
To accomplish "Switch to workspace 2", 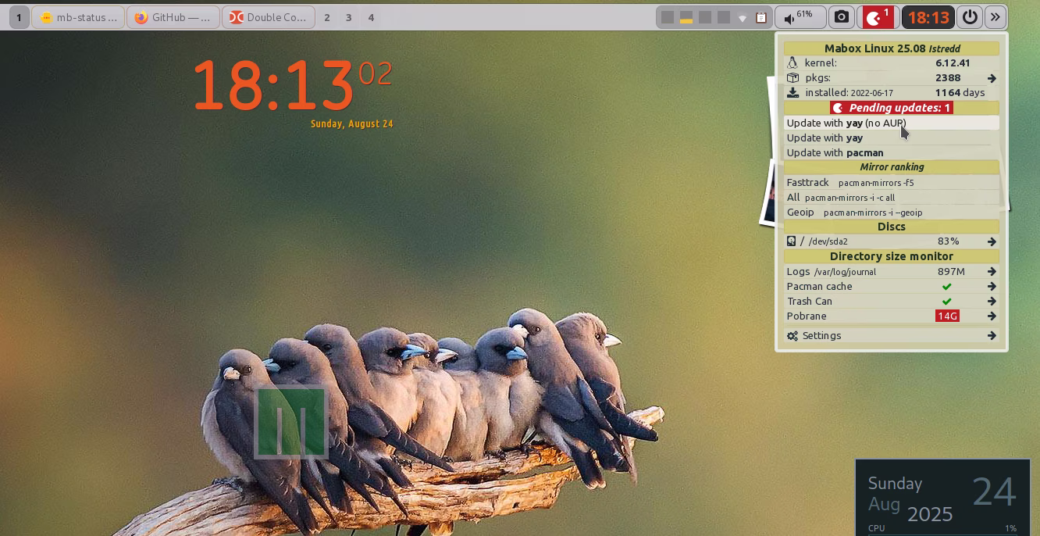I will point(326,17).
